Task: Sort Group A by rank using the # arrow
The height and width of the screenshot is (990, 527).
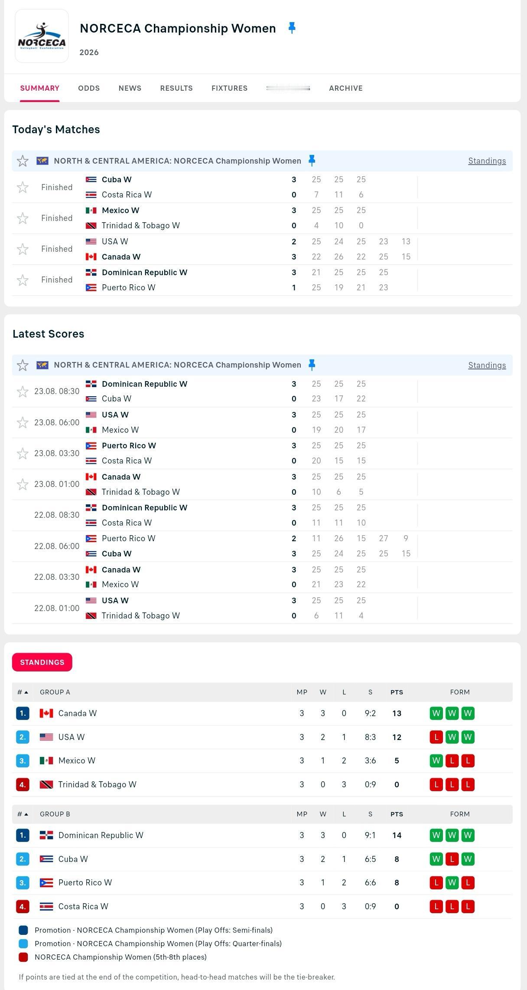Action: pyautogui.click(x=23, y=692)
